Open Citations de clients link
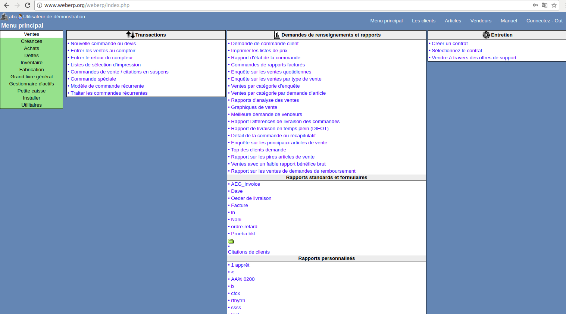566x314 pixels. [249, 252]
